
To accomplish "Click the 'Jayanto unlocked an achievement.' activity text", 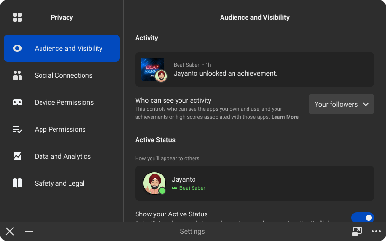I will pos(225,73).
